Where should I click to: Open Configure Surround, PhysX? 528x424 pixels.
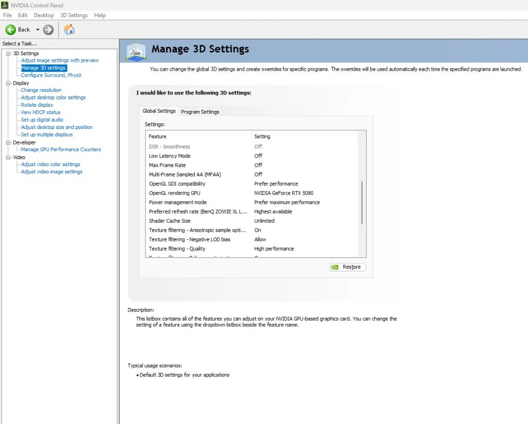coord(51,75)
